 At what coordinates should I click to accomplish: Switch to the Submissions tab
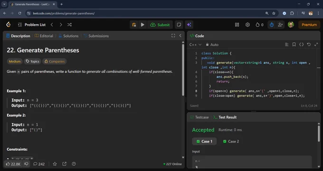(96, 36)
